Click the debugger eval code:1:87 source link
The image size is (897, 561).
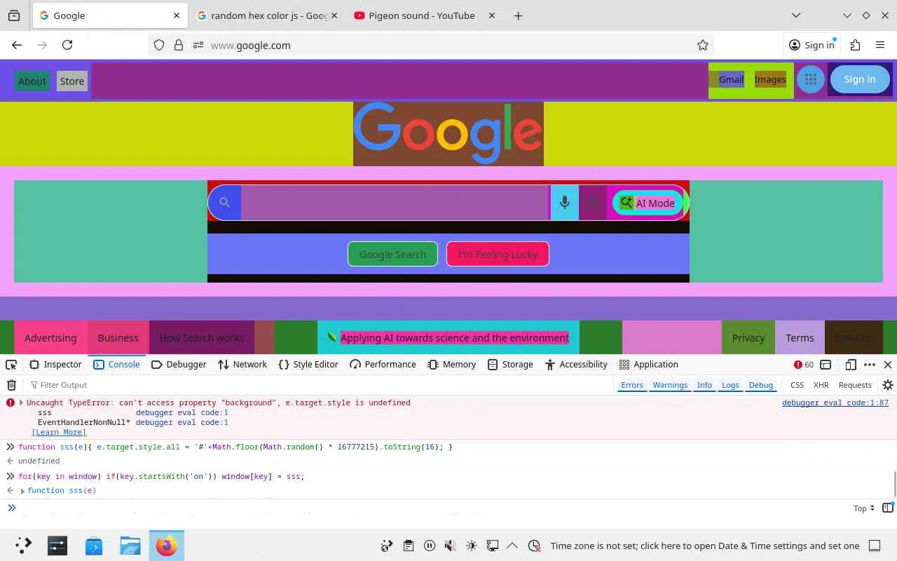[835, 403]
